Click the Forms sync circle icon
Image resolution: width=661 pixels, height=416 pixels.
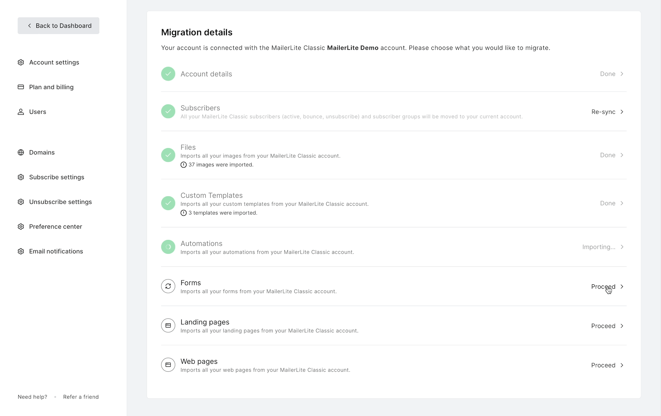pyautogui.click(x=168, y=286)
